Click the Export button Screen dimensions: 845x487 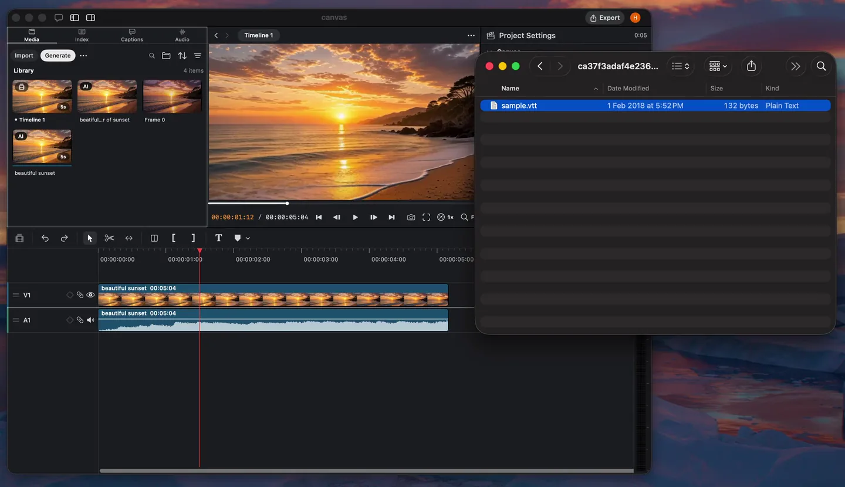604,18
